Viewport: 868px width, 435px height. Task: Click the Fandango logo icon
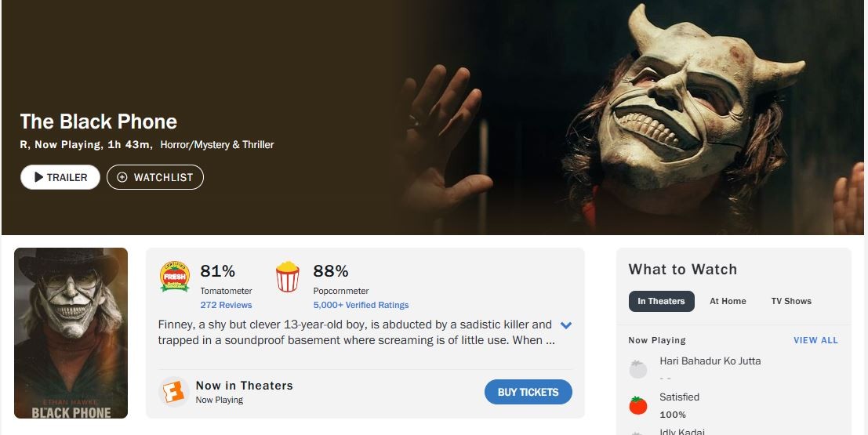174,391
